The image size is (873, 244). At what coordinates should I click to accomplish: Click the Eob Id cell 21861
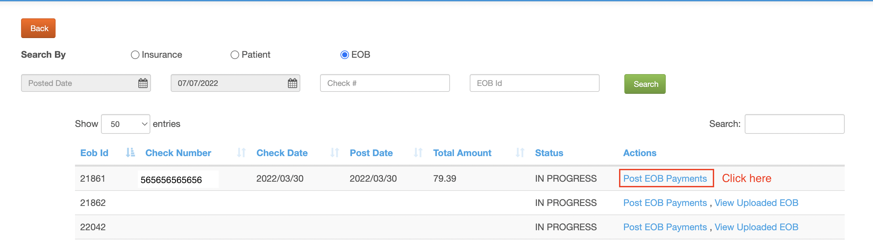pos(92,178)
